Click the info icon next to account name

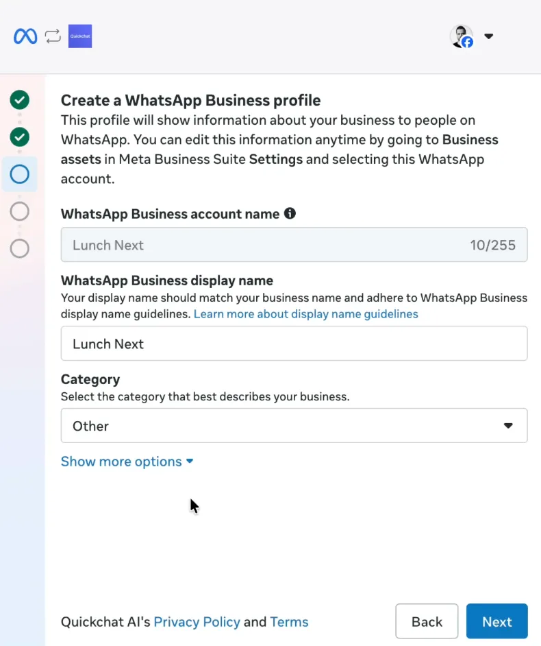(x=290, y=213)
